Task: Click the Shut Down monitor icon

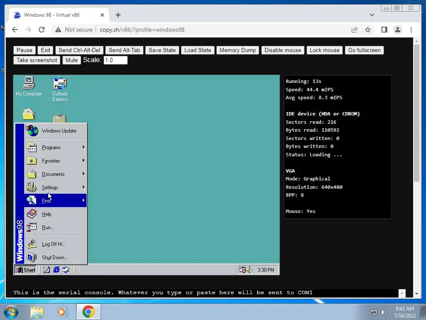Action: pos(32,257)
